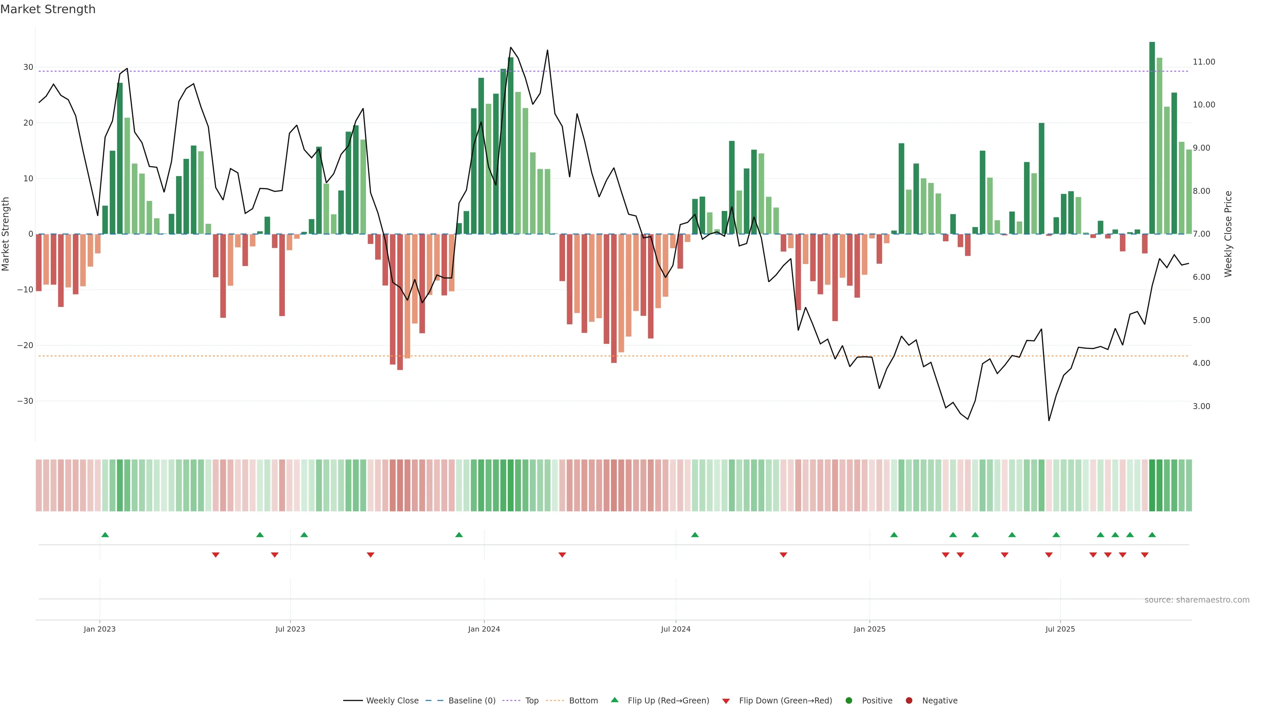Select the first Flip Up marker near Jan 2023
Viewport: 1266px width, 712px height.
(x=105, y=535)
